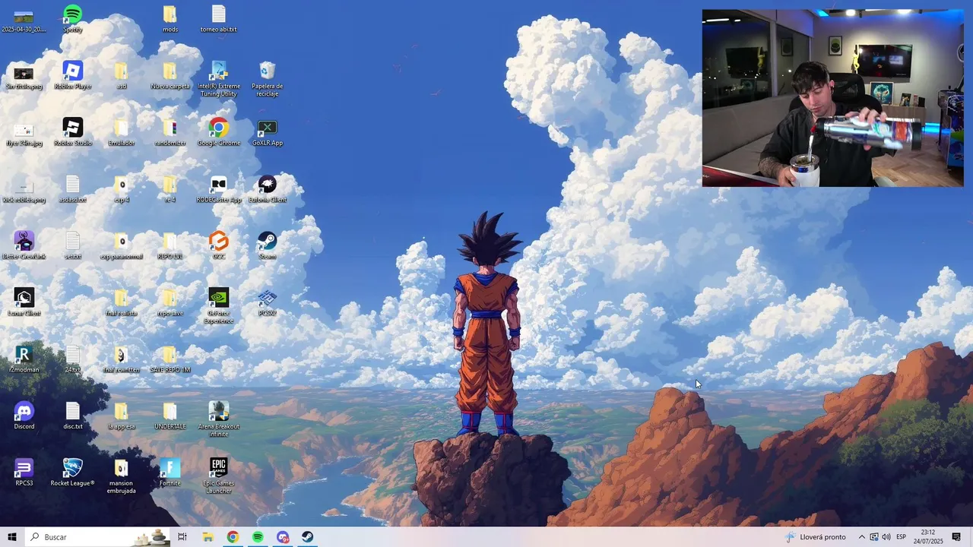Open the torneo abi.txt file

tap(219, 18)
